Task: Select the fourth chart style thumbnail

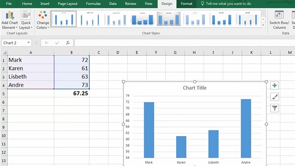Action: click(x=143, y=19)
